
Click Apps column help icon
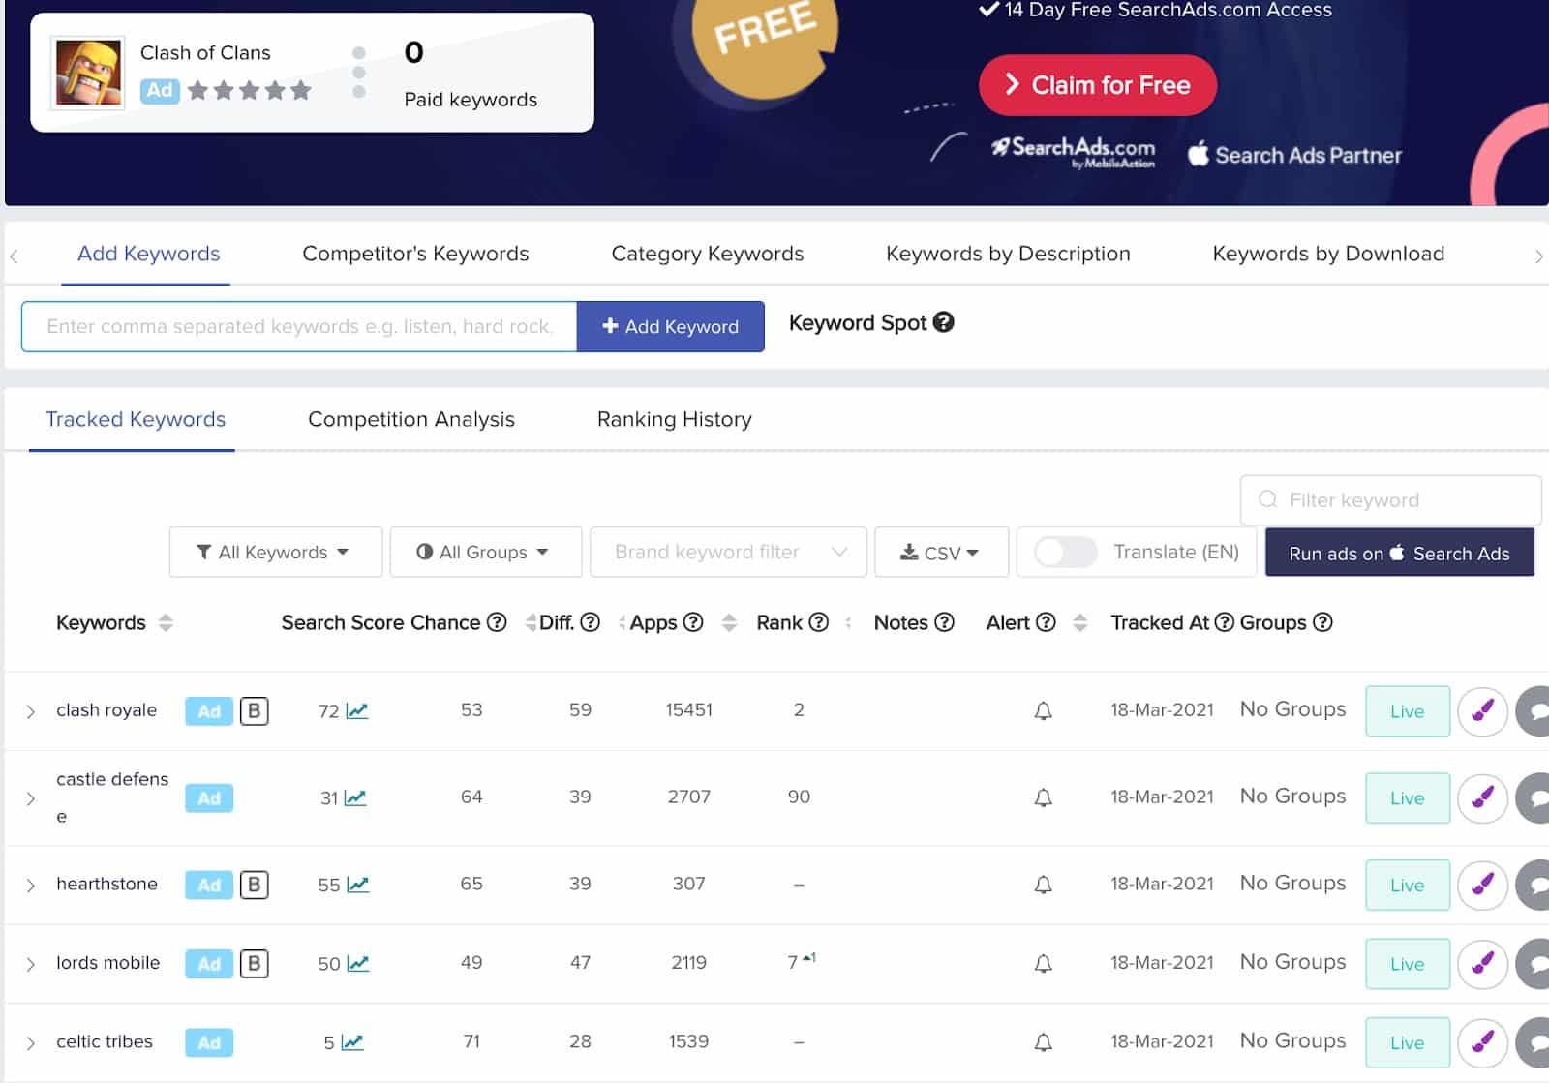click(x=693, y=622)
